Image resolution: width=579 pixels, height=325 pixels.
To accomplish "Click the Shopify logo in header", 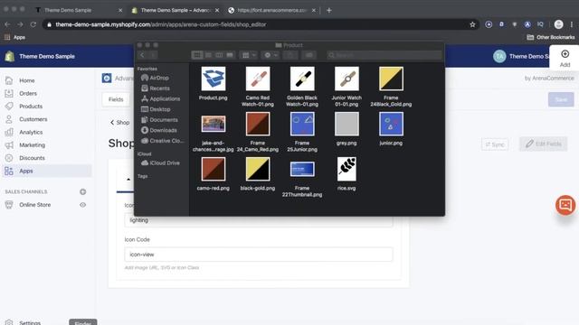I will pos(10,56).
